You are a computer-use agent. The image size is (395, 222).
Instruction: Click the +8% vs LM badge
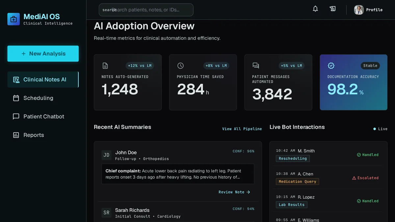pyautogui.click(x=216, y=66)
